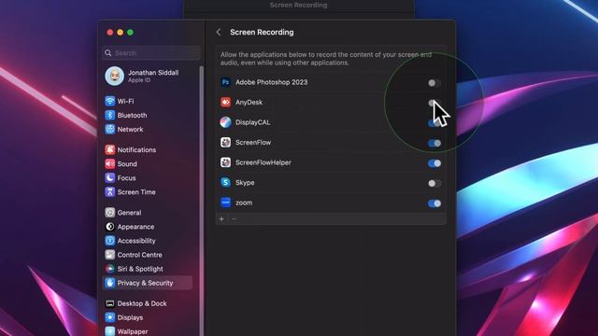
Task: Select the General gear icon
Action: click(110, 213)
